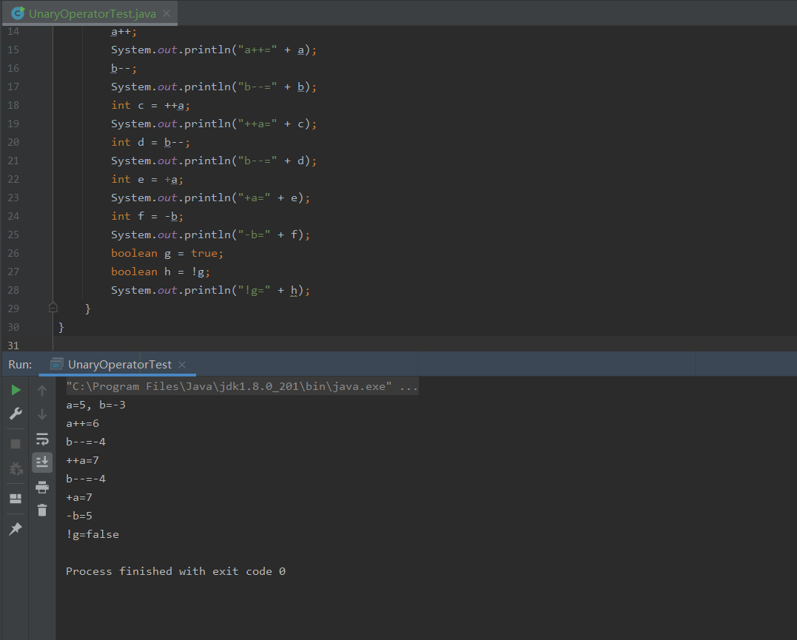The width and height of the screenshot is (797, 640).
Task: Select the UnaryOperatorTest run tab
Action: (x=119, y=365)
